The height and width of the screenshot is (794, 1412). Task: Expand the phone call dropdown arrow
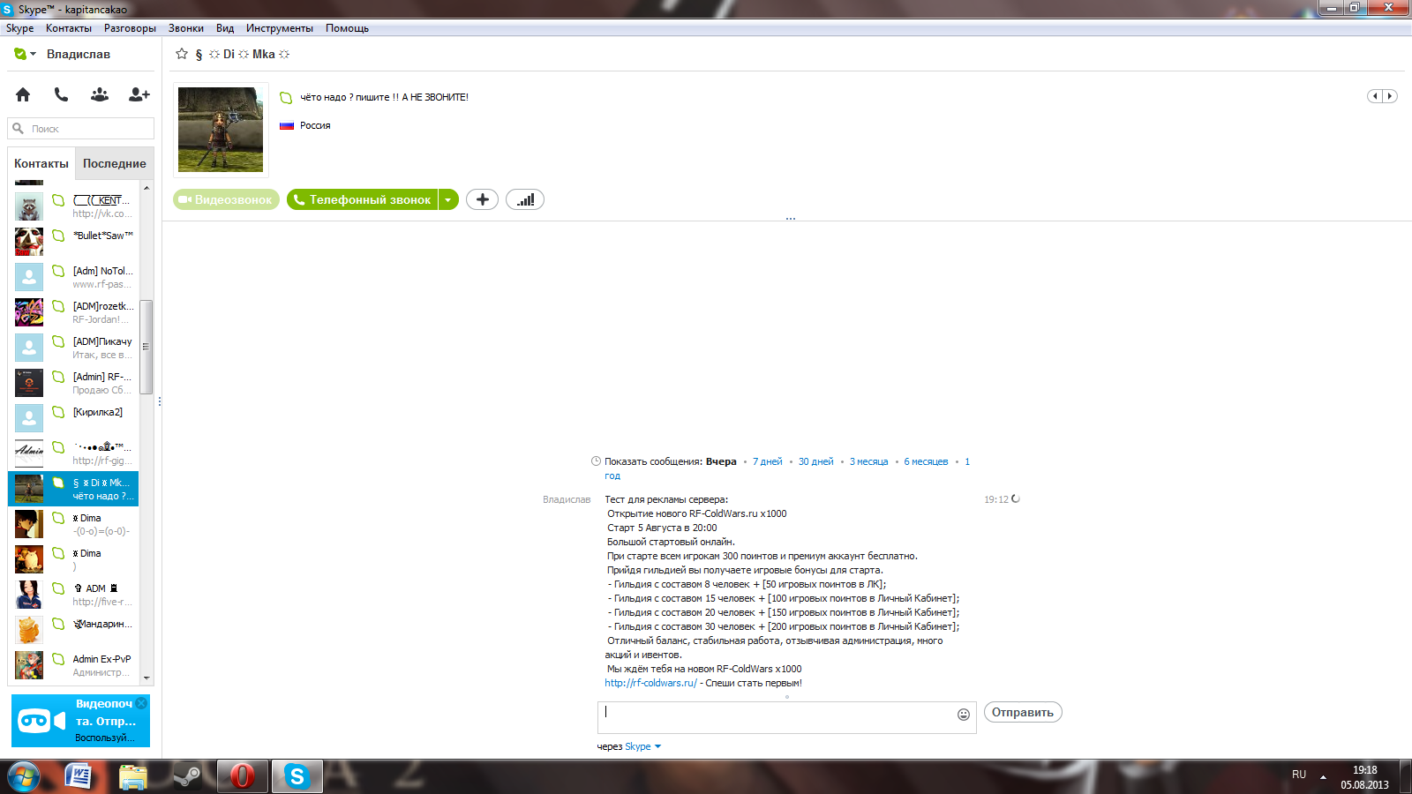tap(448, 199)
